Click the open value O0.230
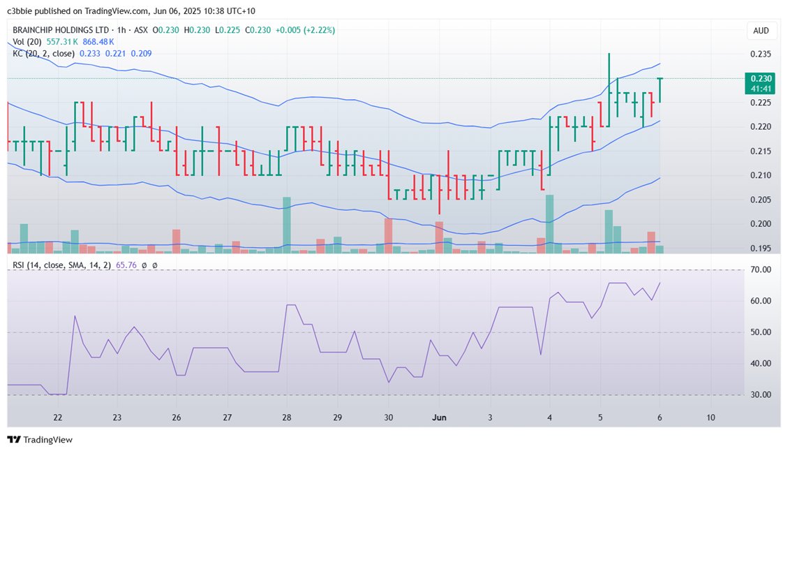804x569 pixels. click(x=165, y=30)
